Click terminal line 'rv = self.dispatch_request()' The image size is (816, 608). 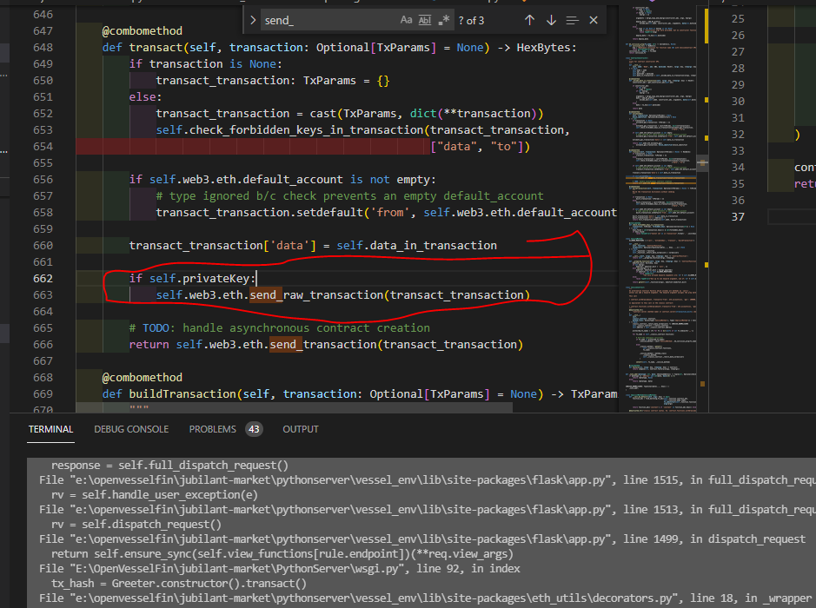[x=136, y=525]
